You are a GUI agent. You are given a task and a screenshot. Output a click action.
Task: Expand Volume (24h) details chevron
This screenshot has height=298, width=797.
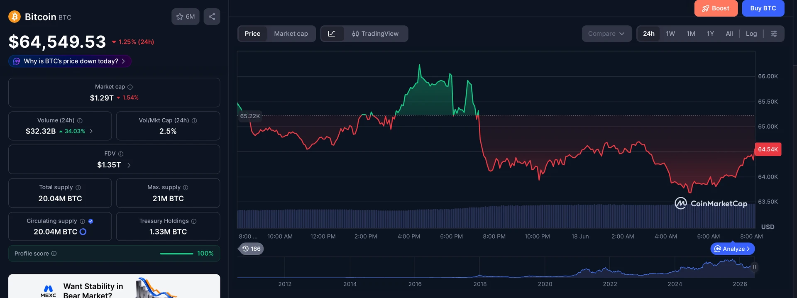coord(91,131)
